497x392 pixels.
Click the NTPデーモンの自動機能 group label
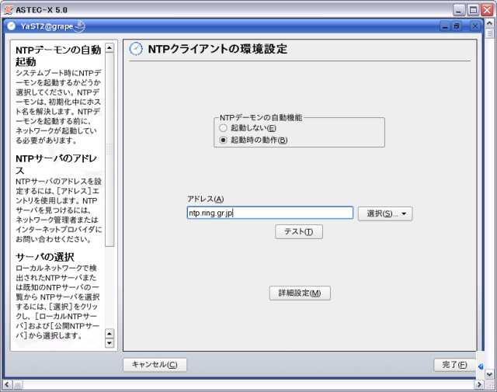coord(261,117)
